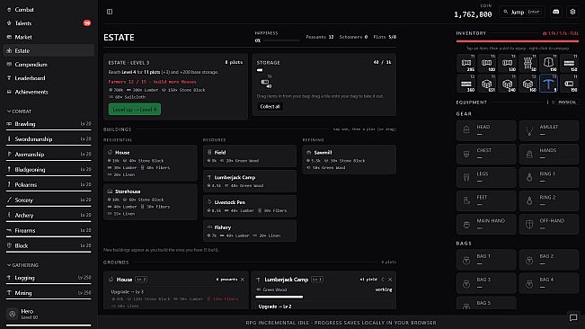
Task: Open the Compendium page
Action: [x=49, y=65]
